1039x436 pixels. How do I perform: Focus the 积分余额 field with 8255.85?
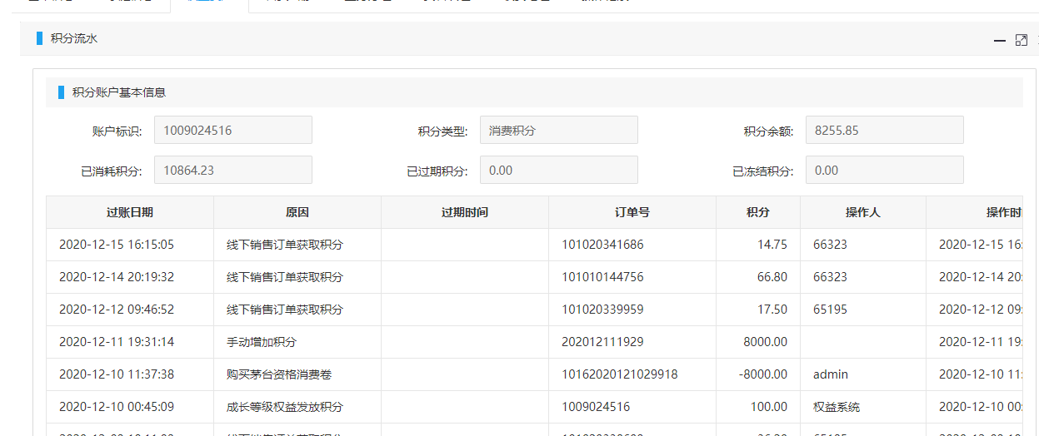click(x=884, y=130)
